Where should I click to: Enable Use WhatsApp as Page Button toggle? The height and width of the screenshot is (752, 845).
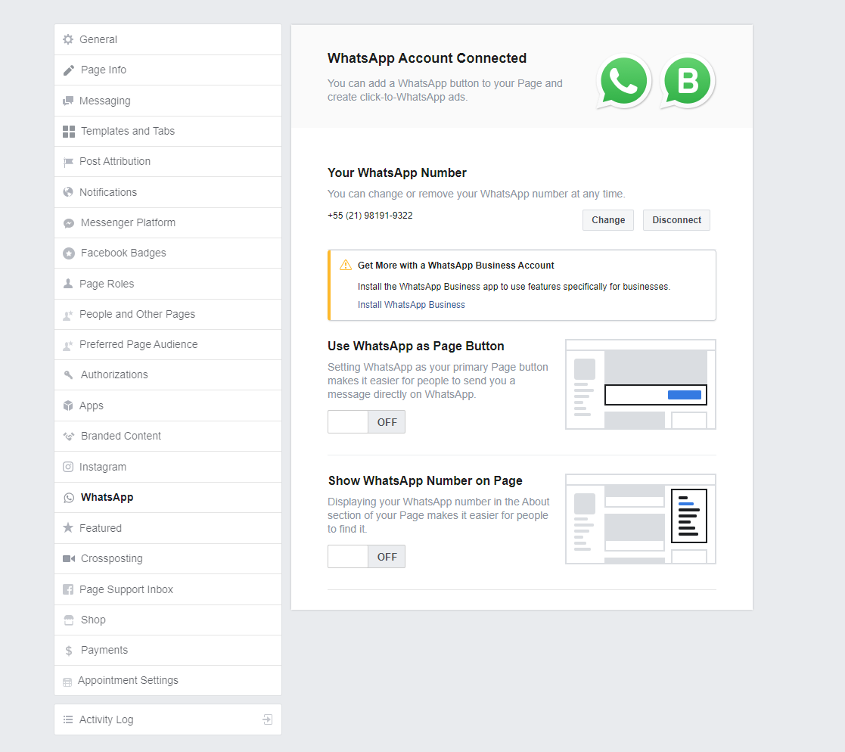(x=366, y=422)
